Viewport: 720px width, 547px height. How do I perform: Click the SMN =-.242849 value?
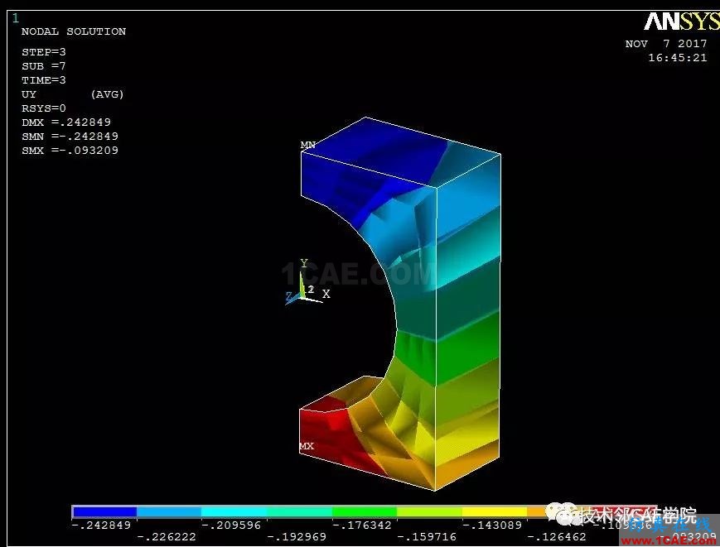point(70,137)
